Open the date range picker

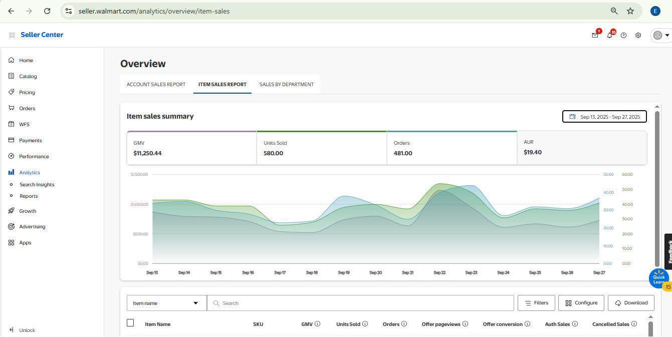tap(604, 117)
